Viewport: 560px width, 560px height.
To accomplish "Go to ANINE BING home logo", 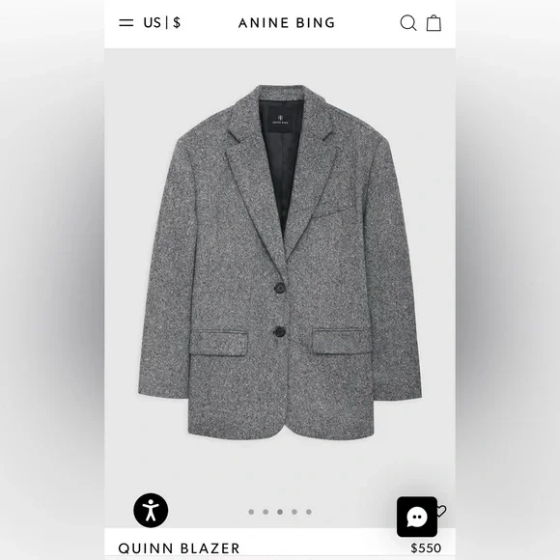I will pos(287,23).
